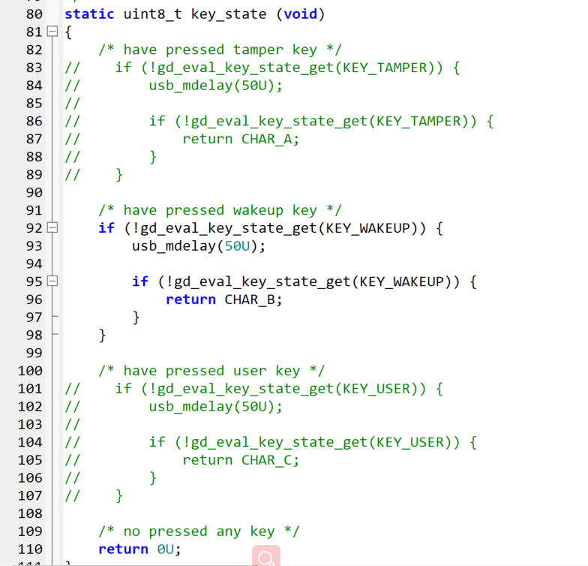Click the magnifier search icon at bottom

point(266,557)
